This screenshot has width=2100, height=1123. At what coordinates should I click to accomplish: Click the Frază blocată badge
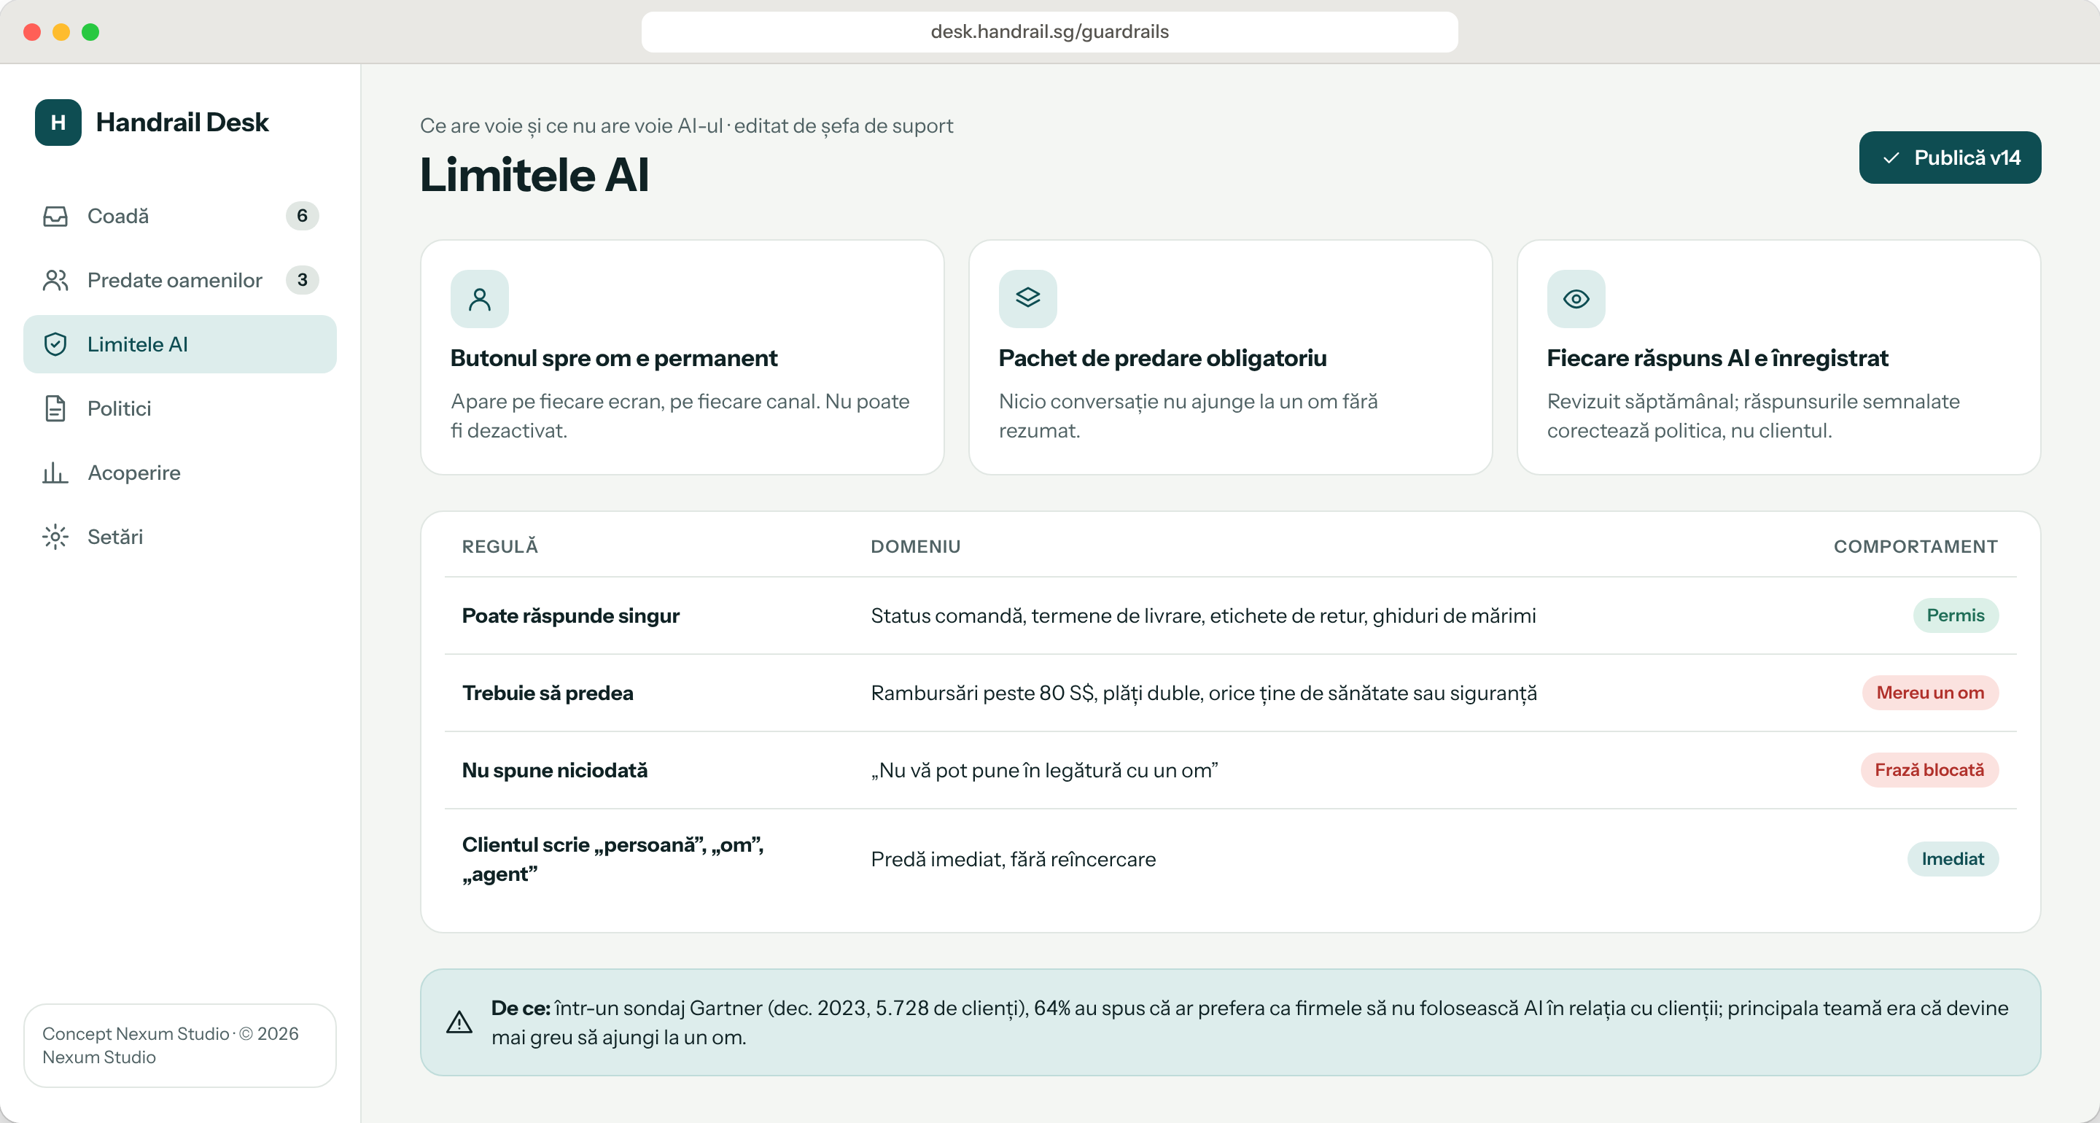point(1929,770)
